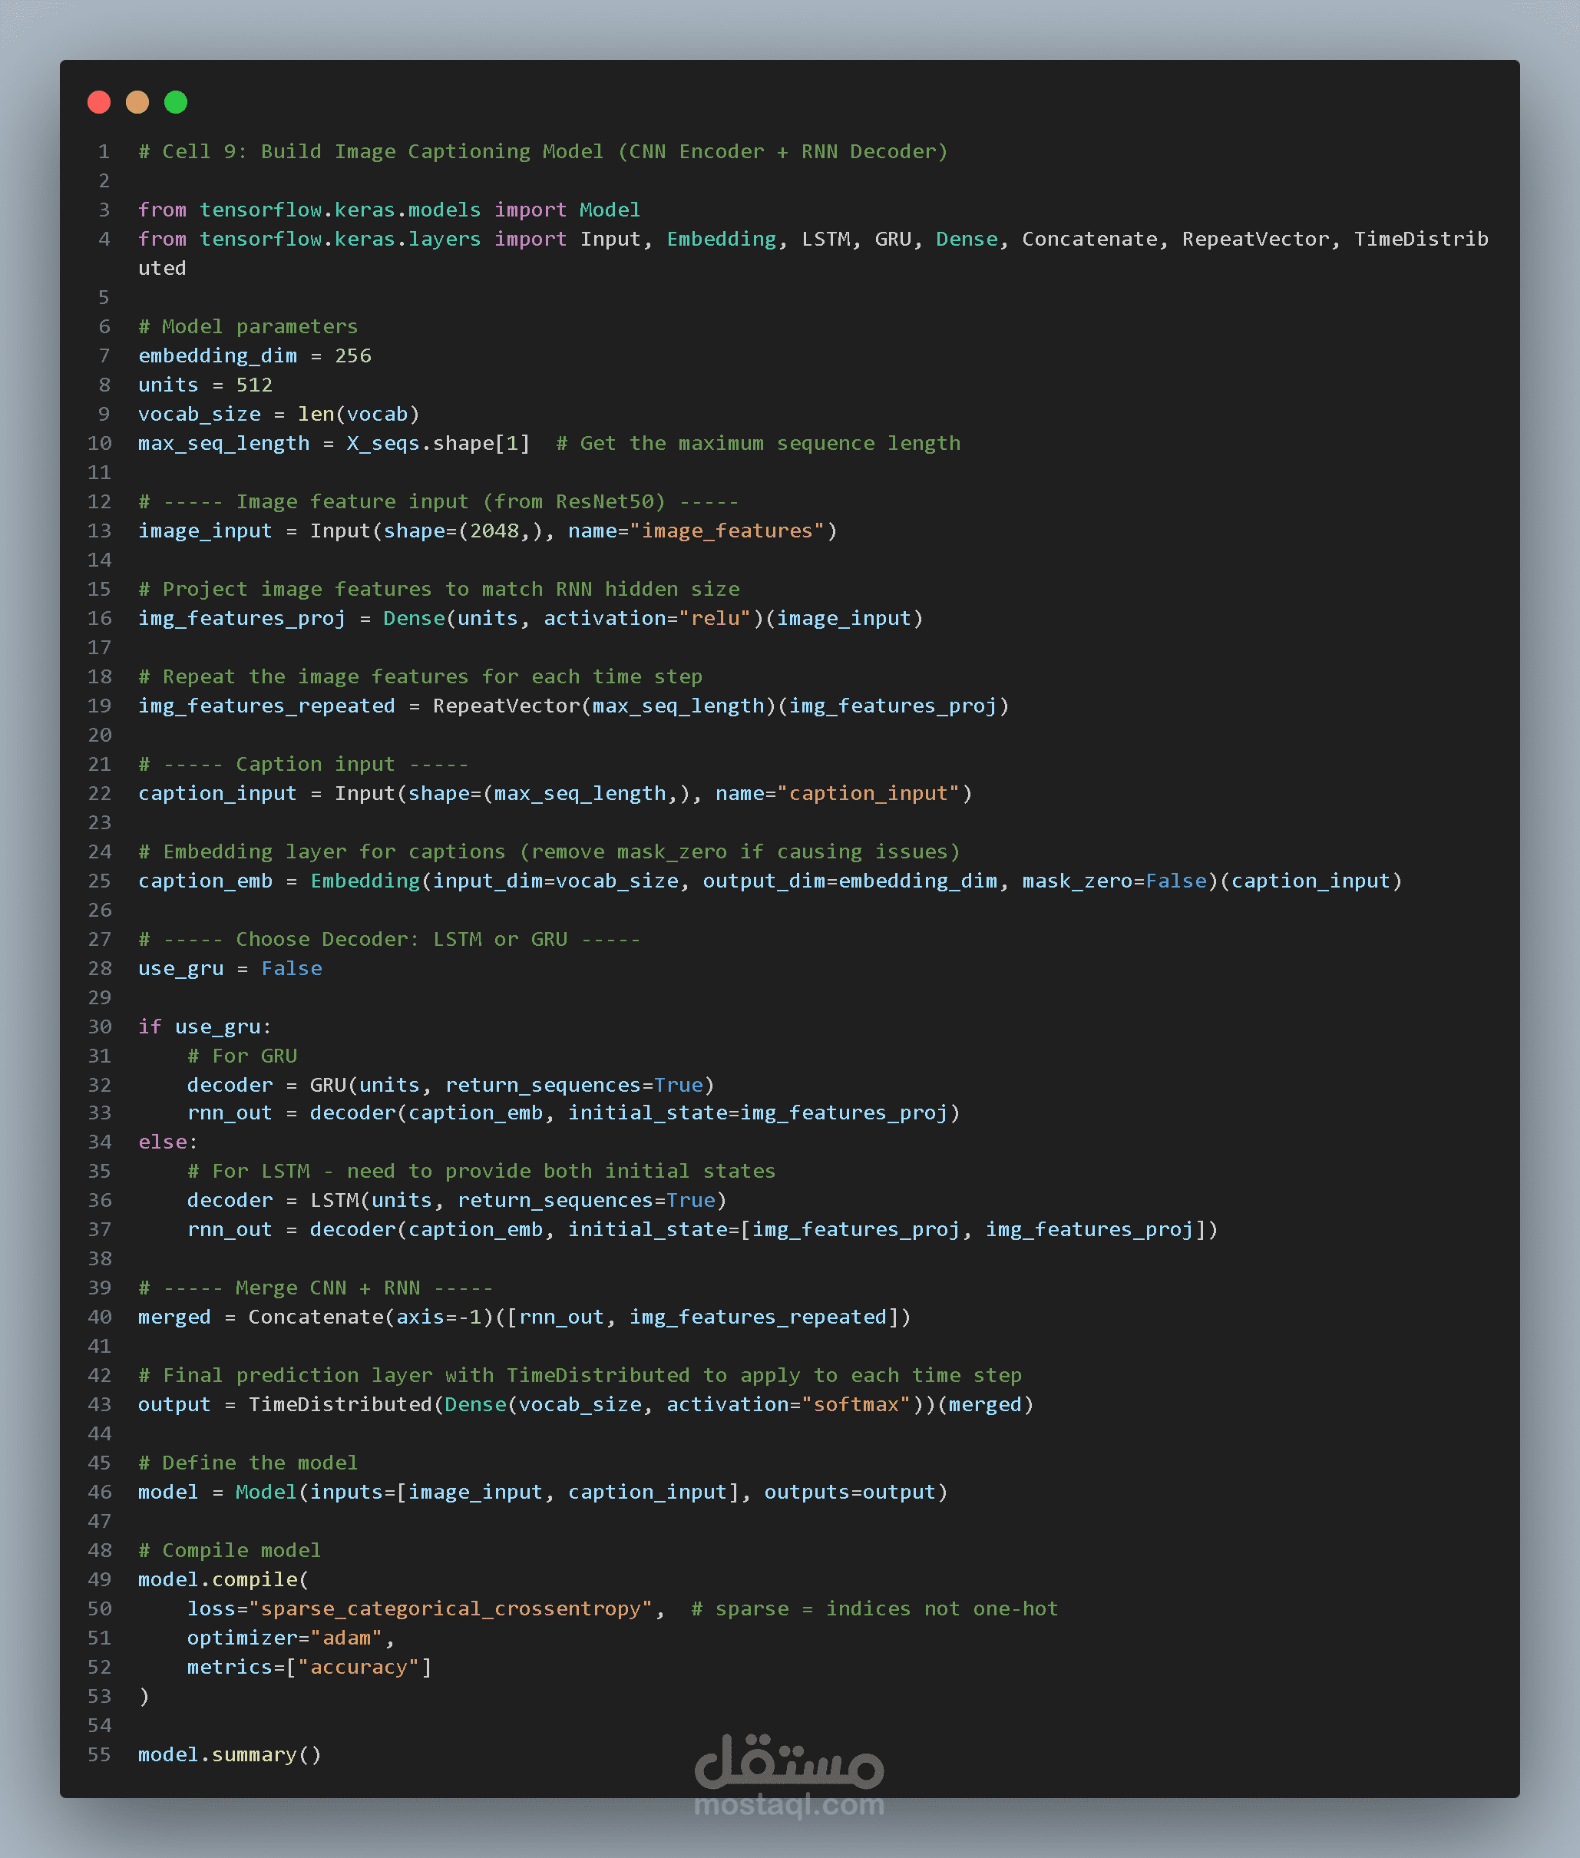Click the "image_features" name string

726,531
